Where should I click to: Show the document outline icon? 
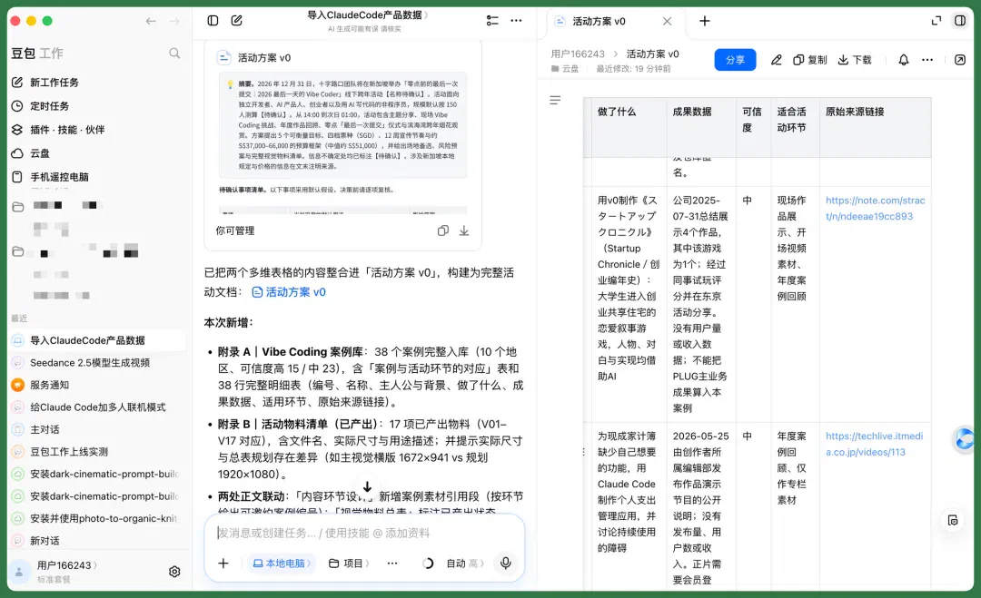pos(555,100)
